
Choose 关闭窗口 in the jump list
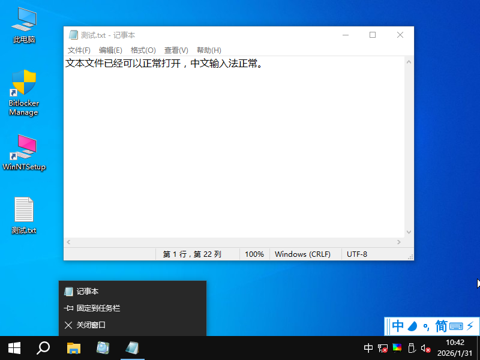(91, 325)
